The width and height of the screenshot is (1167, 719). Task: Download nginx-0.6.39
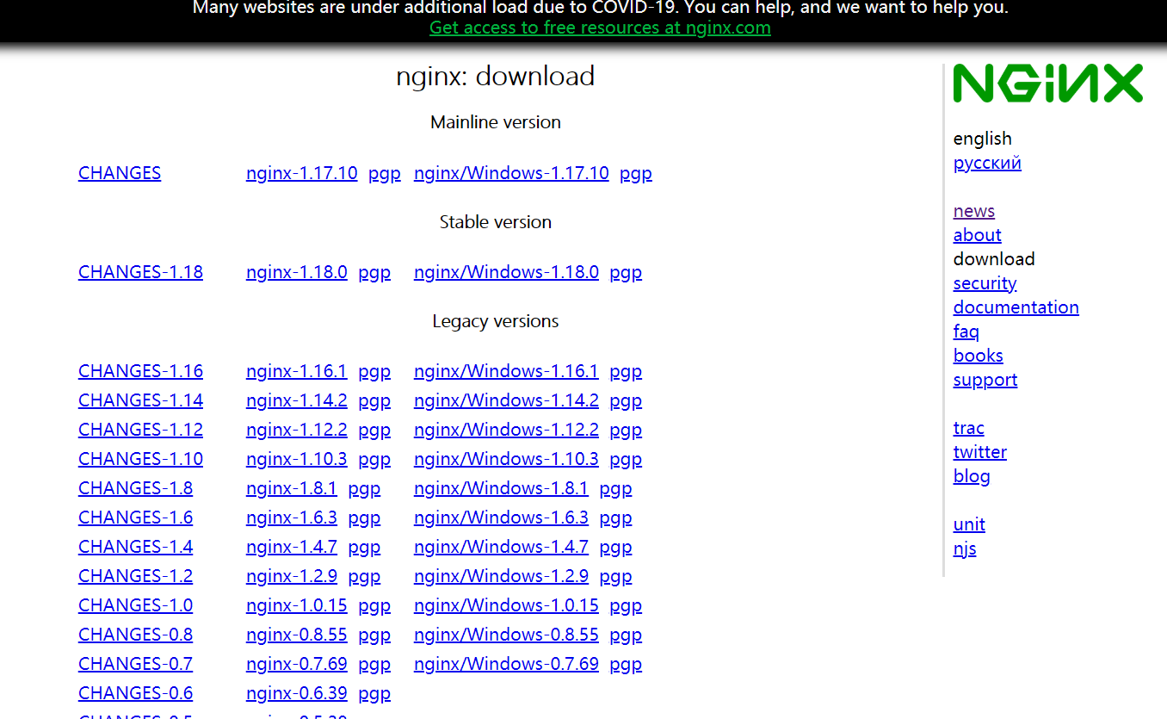pyautogui.click(x=296, y=693)
